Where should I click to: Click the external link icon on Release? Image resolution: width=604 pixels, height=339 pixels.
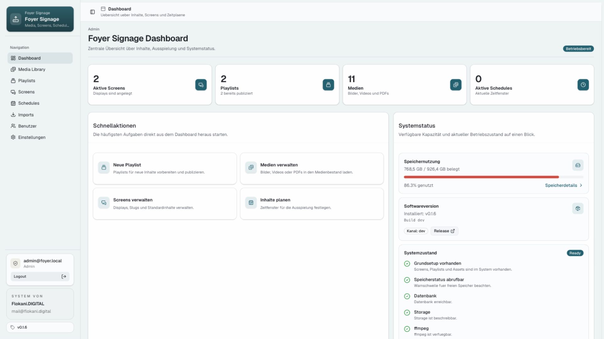tap(453, 231)
